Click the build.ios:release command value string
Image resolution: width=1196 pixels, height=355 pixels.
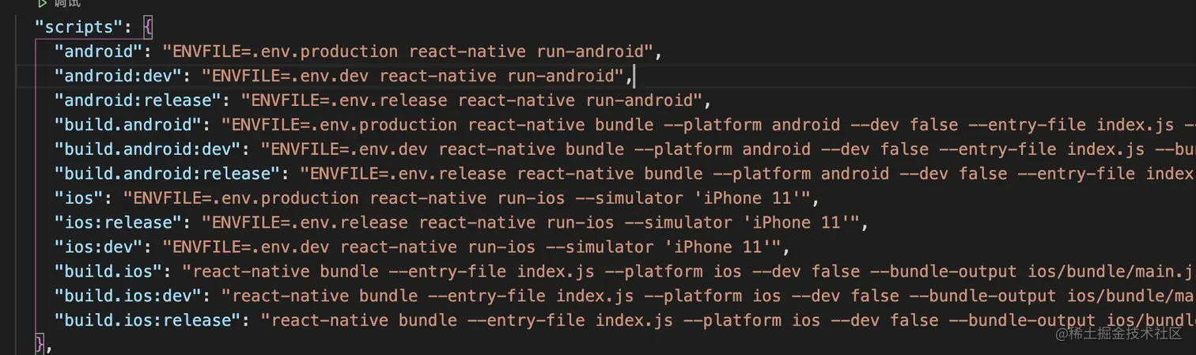point(728,320)
